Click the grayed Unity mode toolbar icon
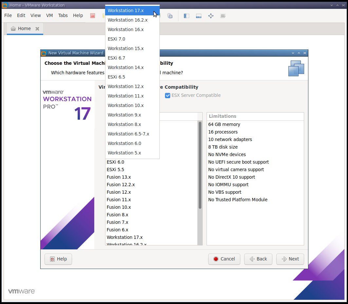 coord(223,16)
